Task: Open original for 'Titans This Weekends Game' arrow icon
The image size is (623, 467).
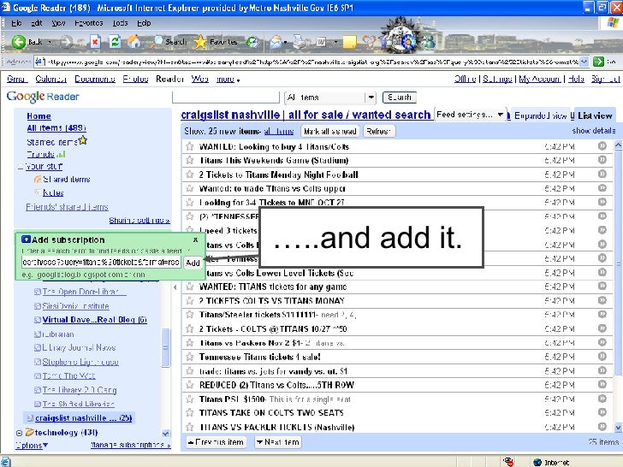Action: [602, 160]
